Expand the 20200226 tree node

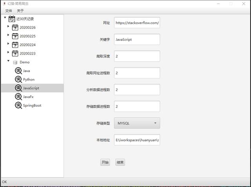coord(8,26)
